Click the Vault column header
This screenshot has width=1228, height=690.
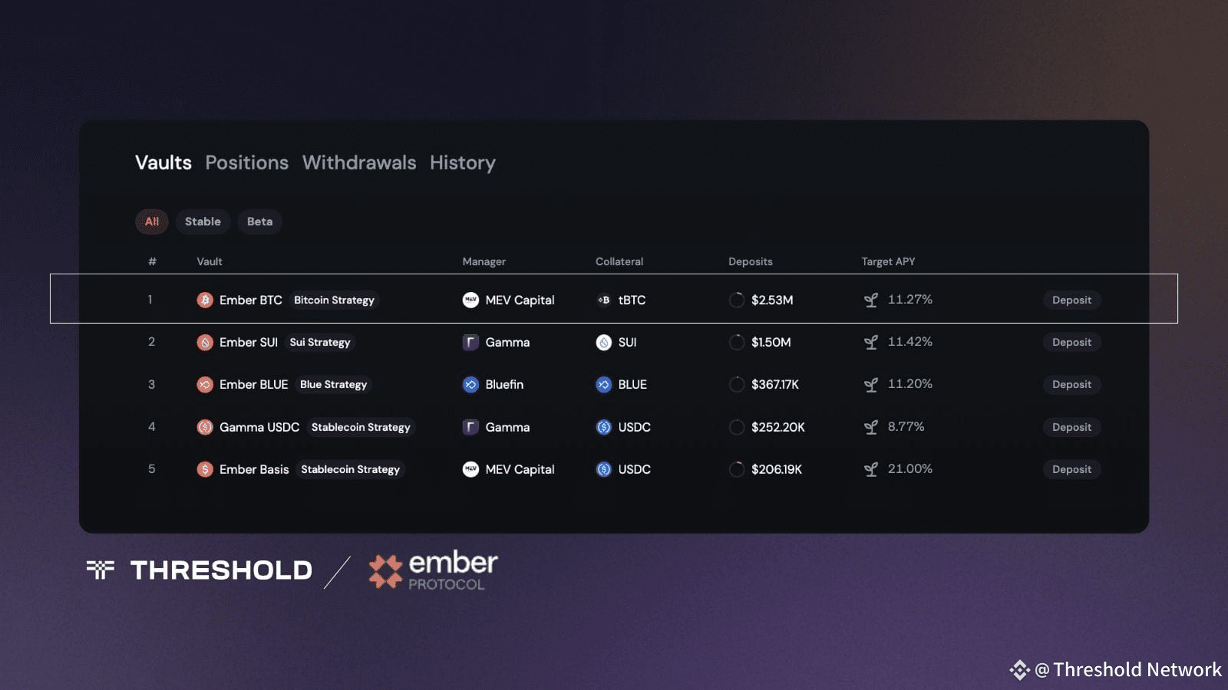[209, 261]
